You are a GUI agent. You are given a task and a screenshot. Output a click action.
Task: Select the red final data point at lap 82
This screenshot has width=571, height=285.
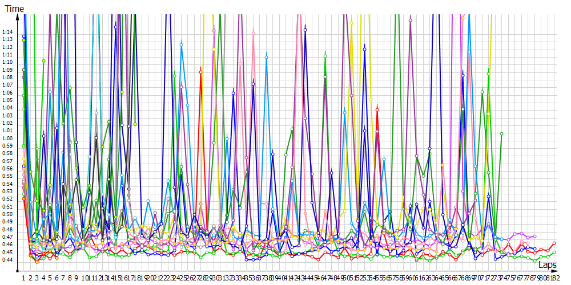(553, 244)
